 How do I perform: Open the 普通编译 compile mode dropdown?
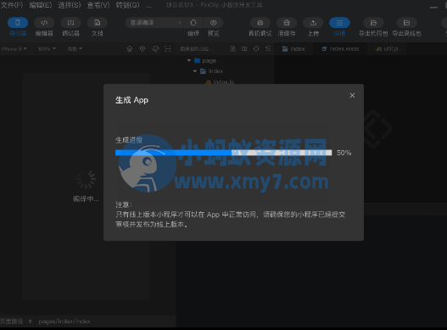(x=154, y=23)
